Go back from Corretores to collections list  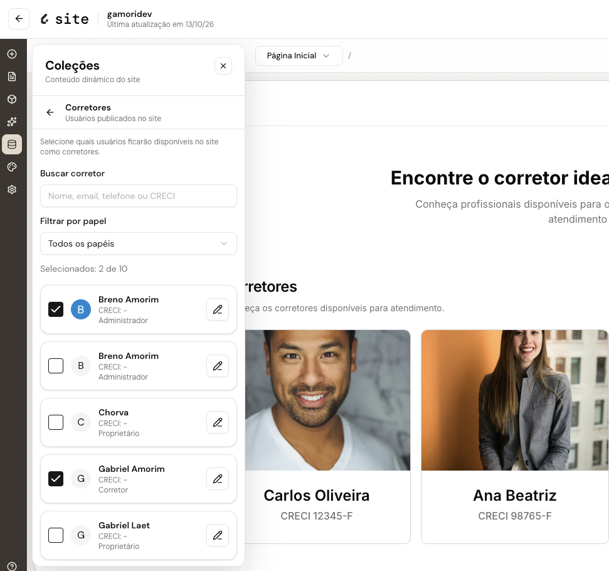pos(50,112)
